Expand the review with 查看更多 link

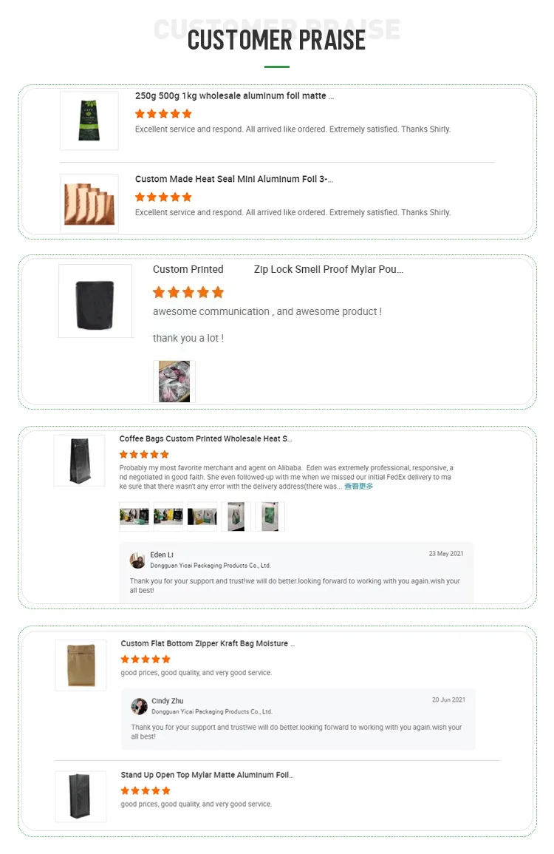(359, 487)
